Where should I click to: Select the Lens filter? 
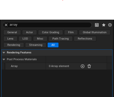click(10, 39)
